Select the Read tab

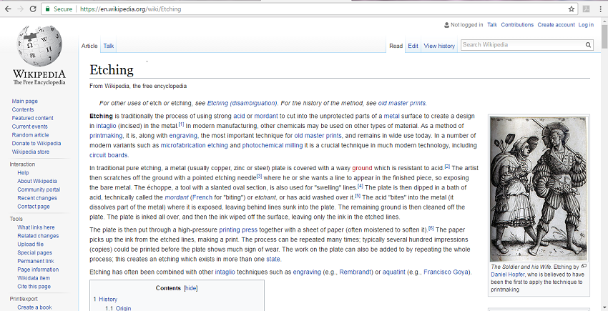click(x=396, y=46)
